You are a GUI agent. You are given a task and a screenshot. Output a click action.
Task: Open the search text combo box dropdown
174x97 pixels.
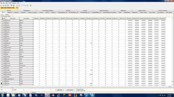coord(51,90)
